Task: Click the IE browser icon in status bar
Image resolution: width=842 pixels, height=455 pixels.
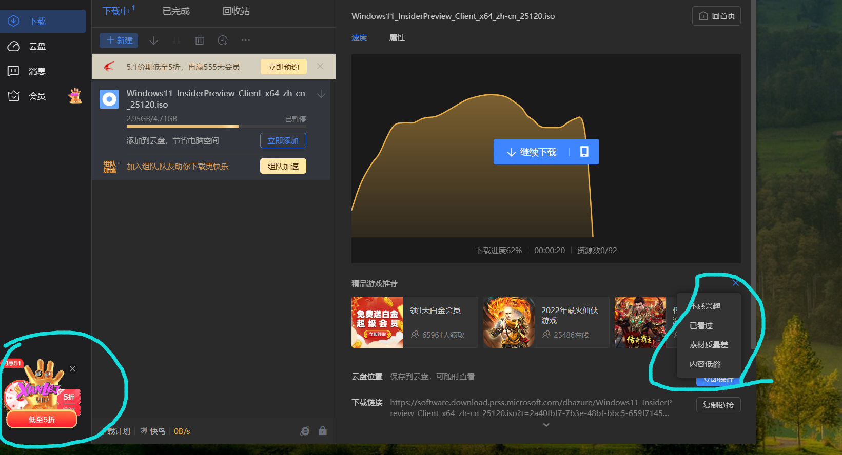Action: [x=305, y=431]
